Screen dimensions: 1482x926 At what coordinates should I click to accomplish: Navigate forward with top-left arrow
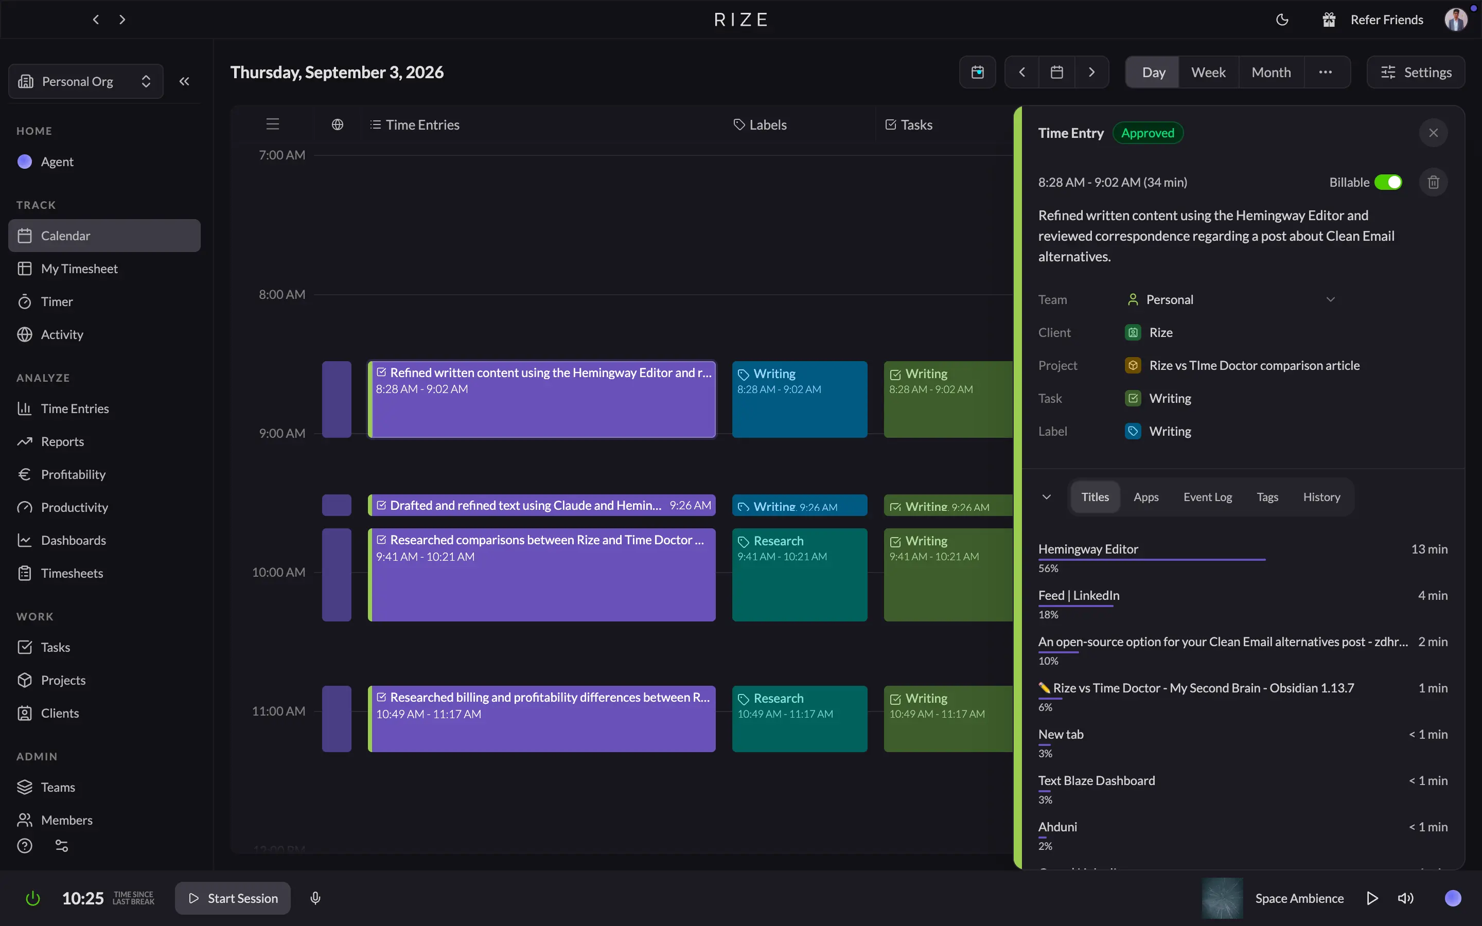click(122, 20)
